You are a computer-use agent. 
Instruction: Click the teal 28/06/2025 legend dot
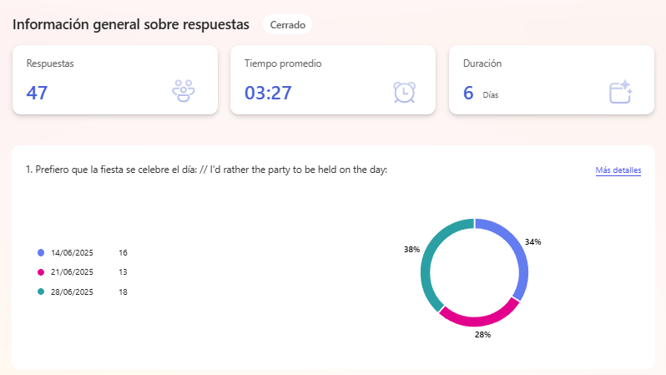point(41,291)
